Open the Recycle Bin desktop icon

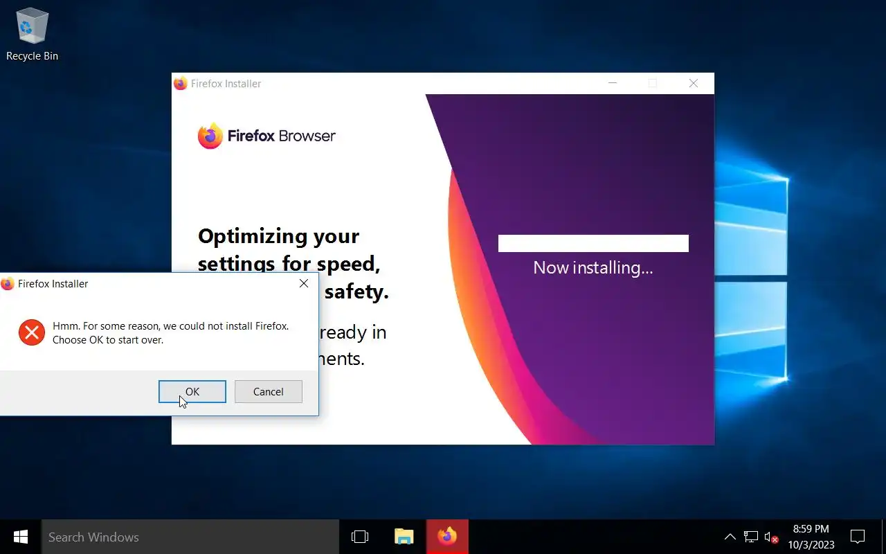tap(32, 35)
